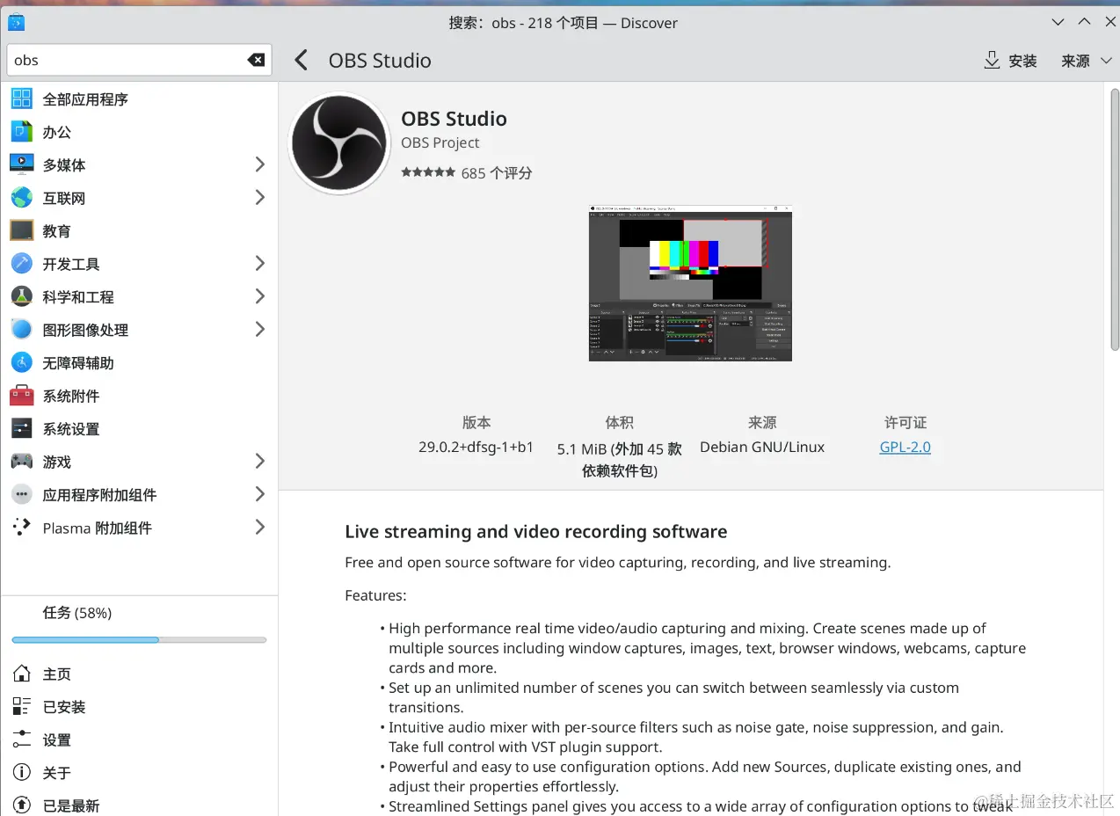Click the version 29.0.2+dfsg-1+b1 text
The image size is (1120, 816).
coord(476,447)
